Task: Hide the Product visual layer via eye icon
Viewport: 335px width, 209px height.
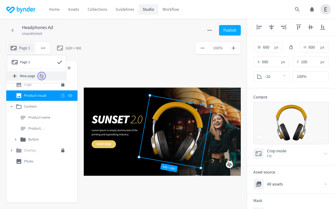Action: tap(70, 96)
